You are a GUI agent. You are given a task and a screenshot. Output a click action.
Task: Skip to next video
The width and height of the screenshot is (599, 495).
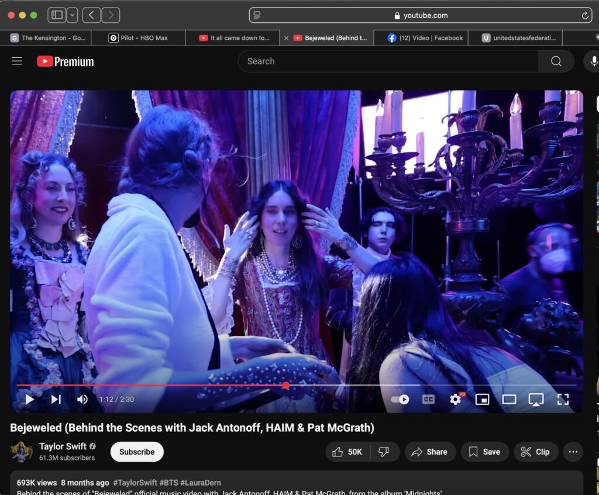tap(56, 399)
